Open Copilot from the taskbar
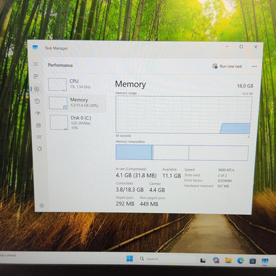Screen dimensions: 276x276 pyautogui.click(x=216, y=260)
